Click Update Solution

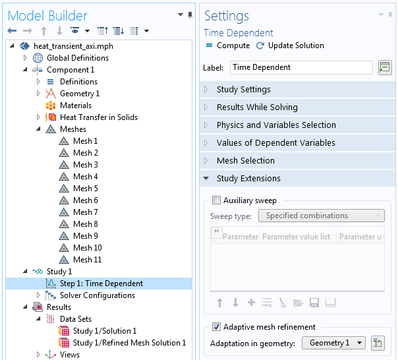290,45
